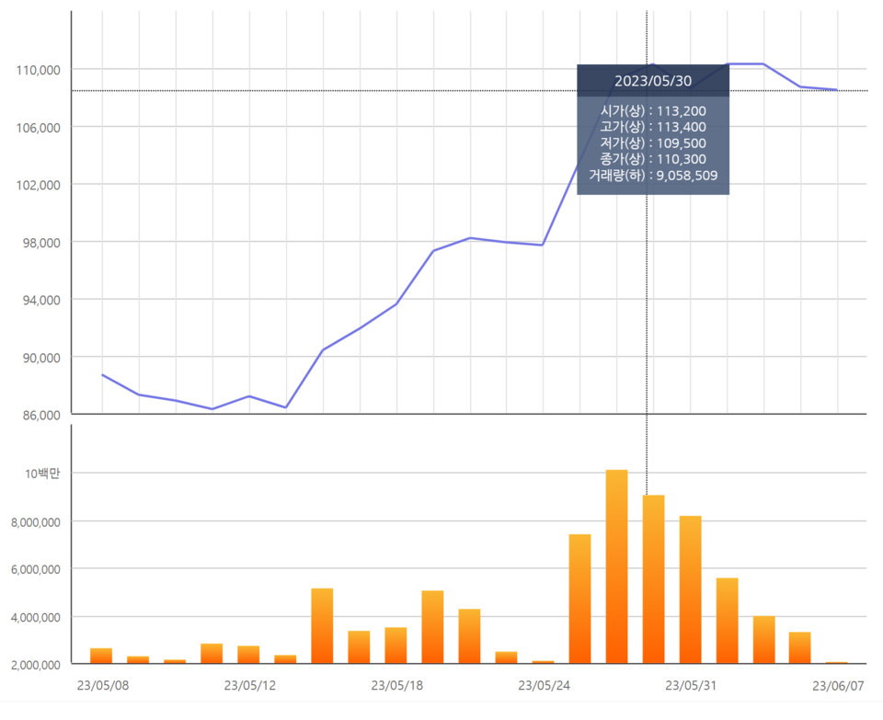The width and height of the screenshot is (883, 720).
Task: Click the volume bar above the 23/05/31 label
Action: coord(691,589)
